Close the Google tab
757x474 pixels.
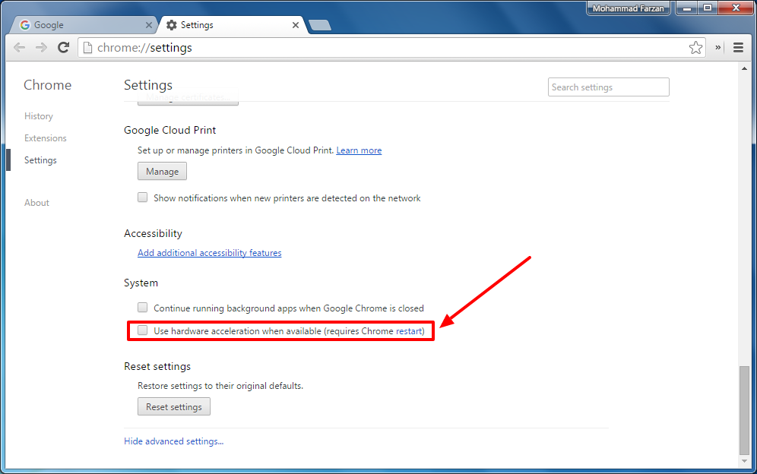149,25
